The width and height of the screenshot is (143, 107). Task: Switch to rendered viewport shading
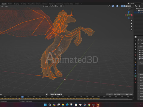[130, 6]
